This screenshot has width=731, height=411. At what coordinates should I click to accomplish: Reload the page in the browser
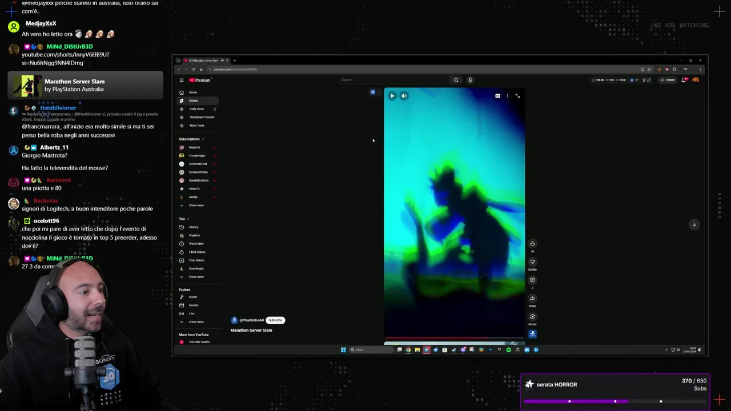[x=193, y=69]
